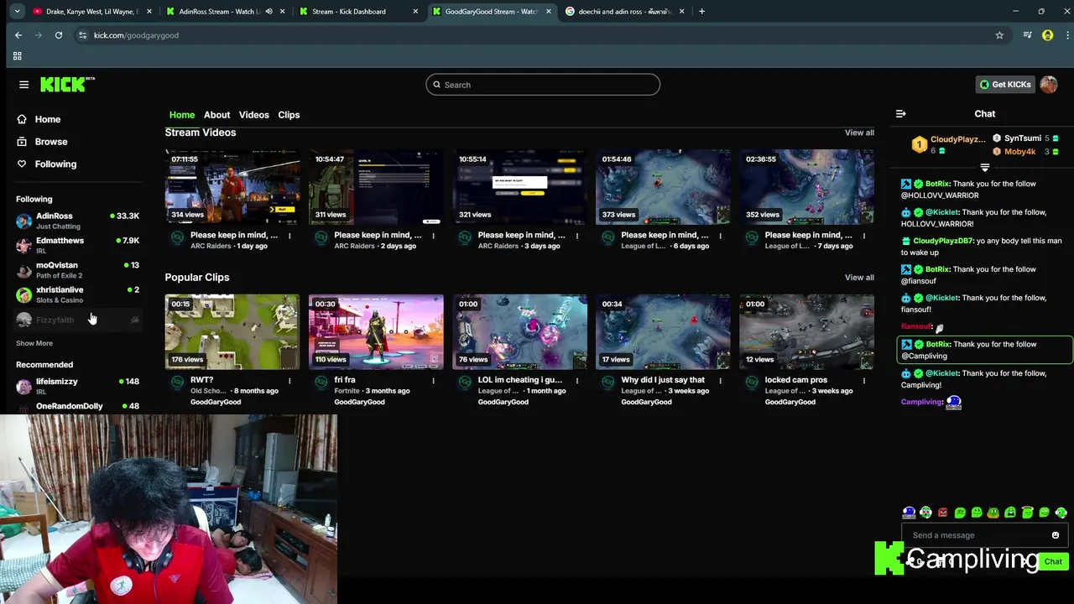This screenshot has height=604, width=1074.
Task: Pick the last emote in chat emote row
Action: [1061, 513]
